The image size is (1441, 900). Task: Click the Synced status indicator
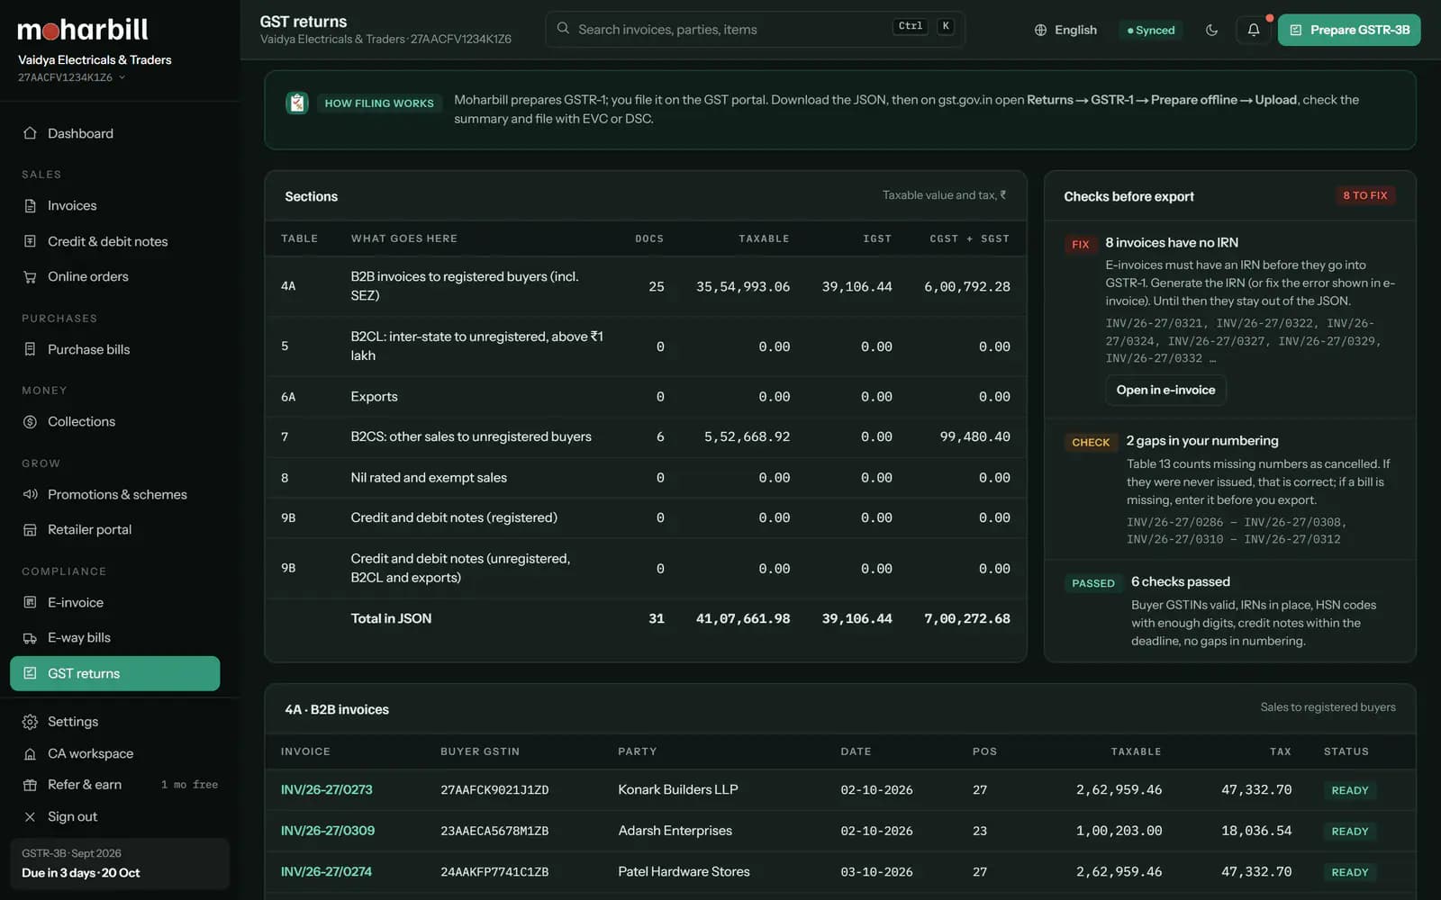[x=1151, y=30]
